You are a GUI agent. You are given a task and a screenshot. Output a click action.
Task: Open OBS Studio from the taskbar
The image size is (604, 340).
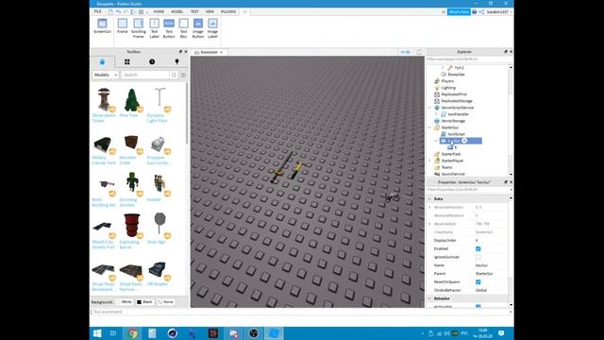click(254, 333)
